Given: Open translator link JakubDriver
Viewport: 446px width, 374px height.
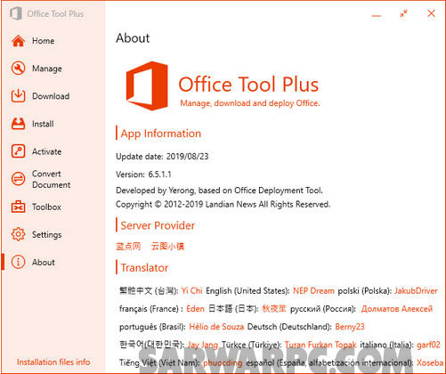Looking at the screenshot, I should click(x=416, y=290).
